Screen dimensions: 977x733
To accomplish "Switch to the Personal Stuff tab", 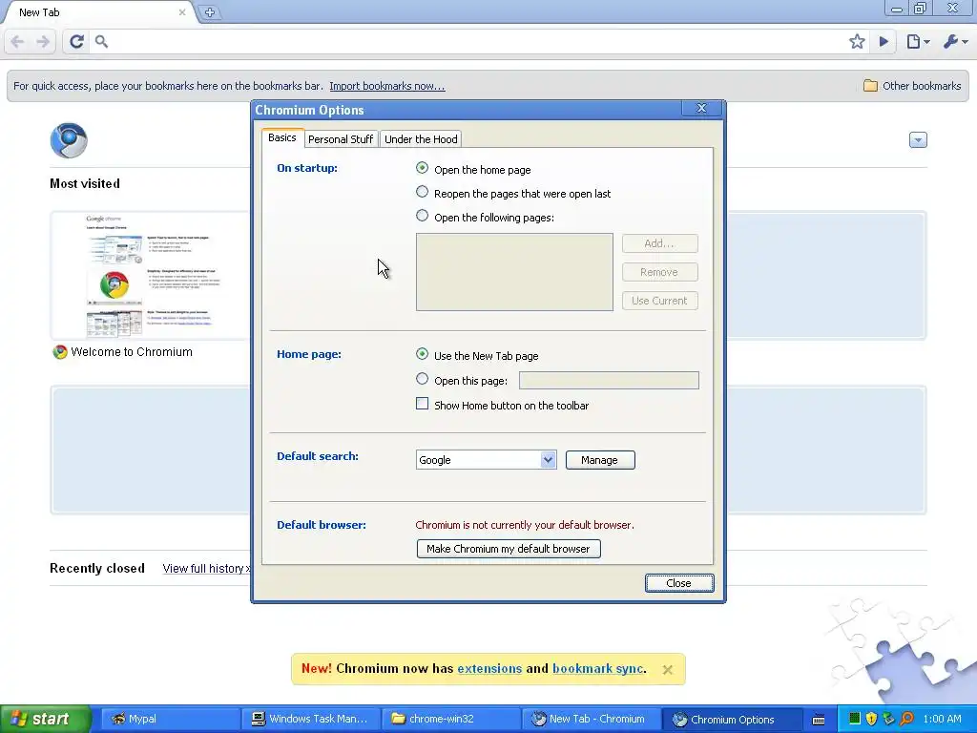I will (x=341, y=139).
